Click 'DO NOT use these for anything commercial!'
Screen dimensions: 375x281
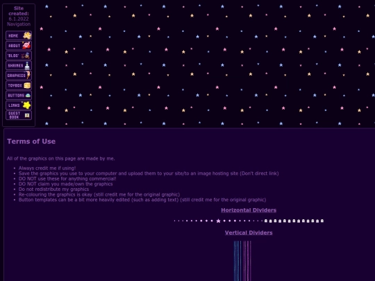coord(67,179)
